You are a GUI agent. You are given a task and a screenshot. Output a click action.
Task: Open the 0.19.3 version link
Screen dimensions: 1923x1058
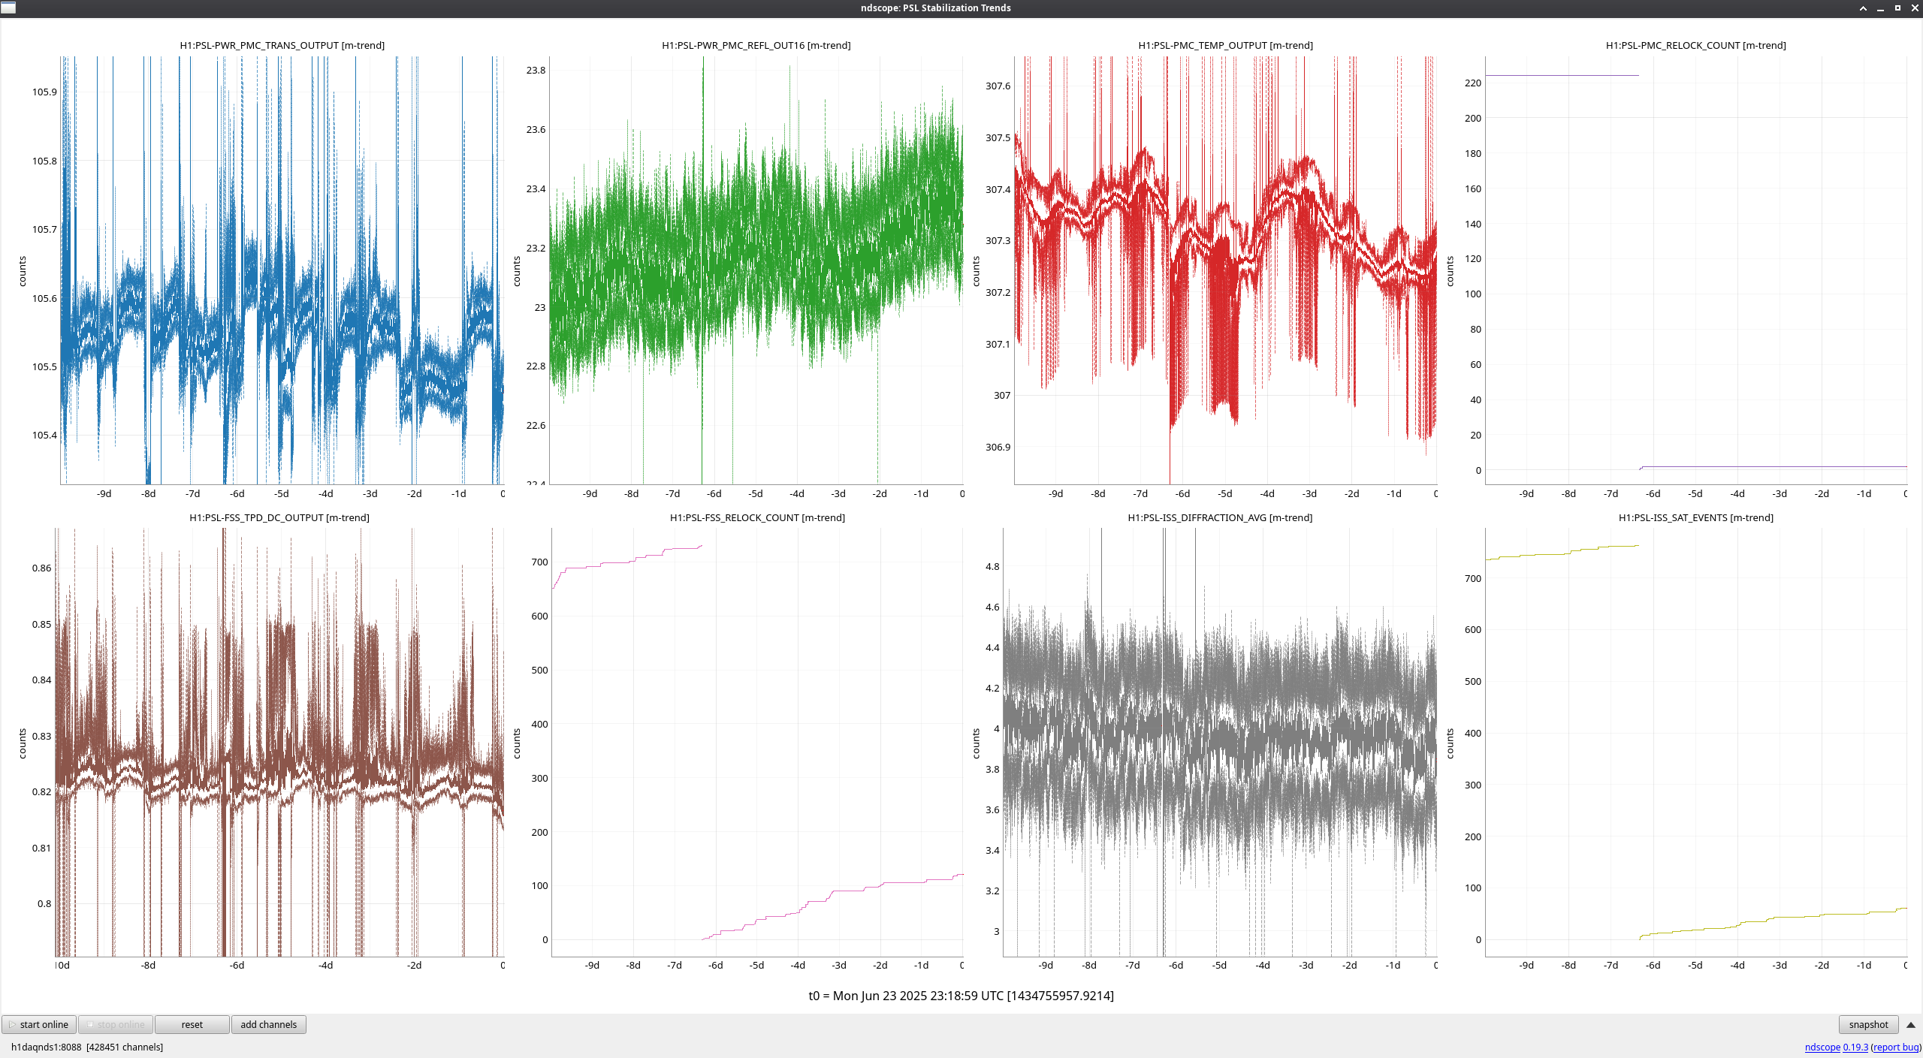[x=1855, y=1047]
